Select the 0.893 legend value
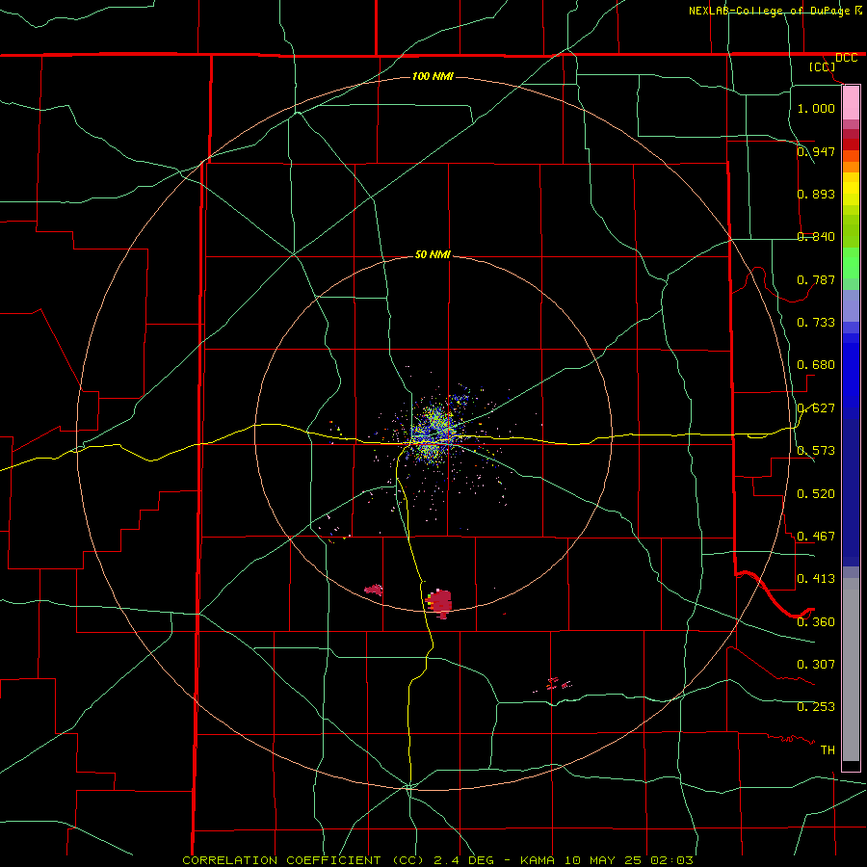 point(816,194)
